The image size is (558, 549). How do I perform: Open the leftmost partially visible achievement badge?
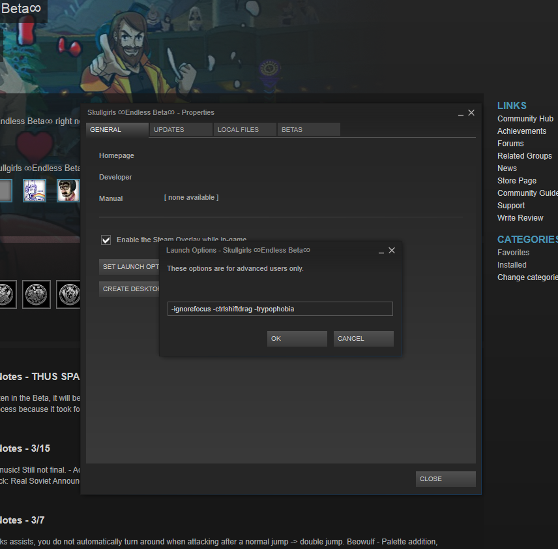coord(7,294)
